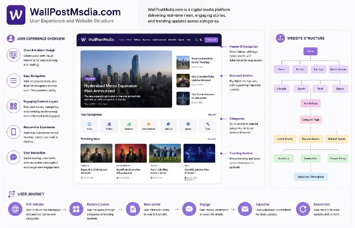
Task: Open the Tech Giants Announce article thumbnail
Action: (x=183, y=98)
